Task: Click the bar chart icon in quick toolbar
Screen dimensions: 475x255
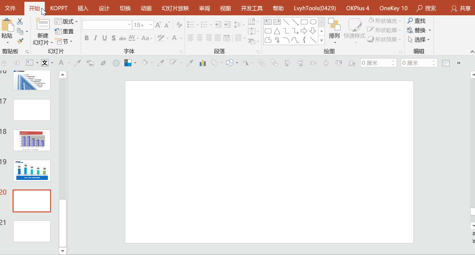Action: pyautogui.click(x=203, y=63)
